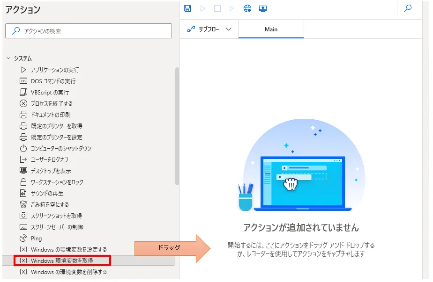
Task: Click the Save flow icon
Action: (x=187, y=8)
